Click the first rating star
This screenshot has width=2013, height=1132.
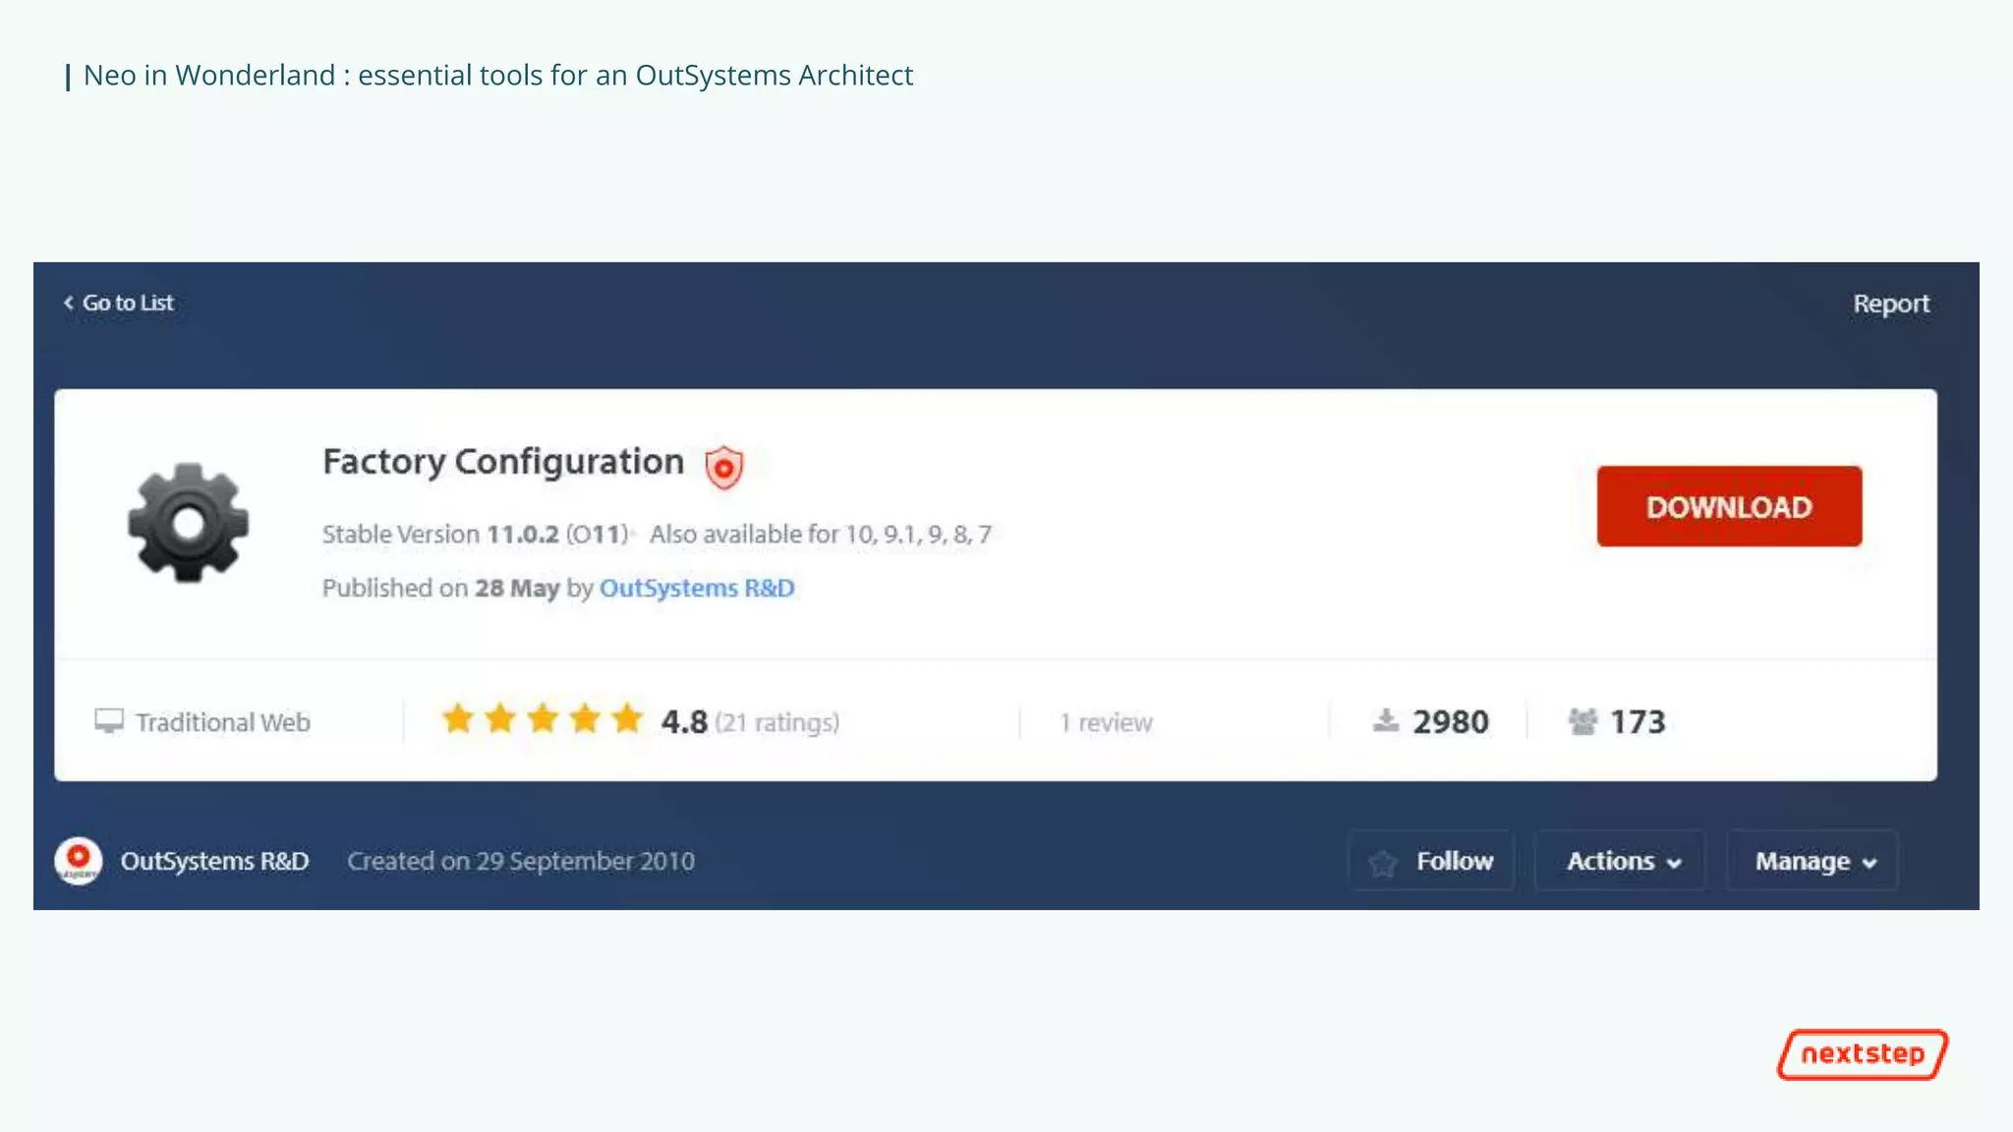(x=458, y=719)
